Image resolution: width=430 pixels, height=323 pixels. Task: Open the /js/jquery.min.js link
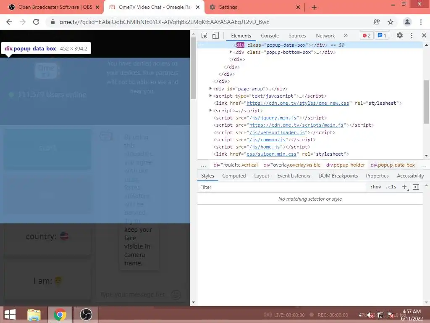[273, 118]
